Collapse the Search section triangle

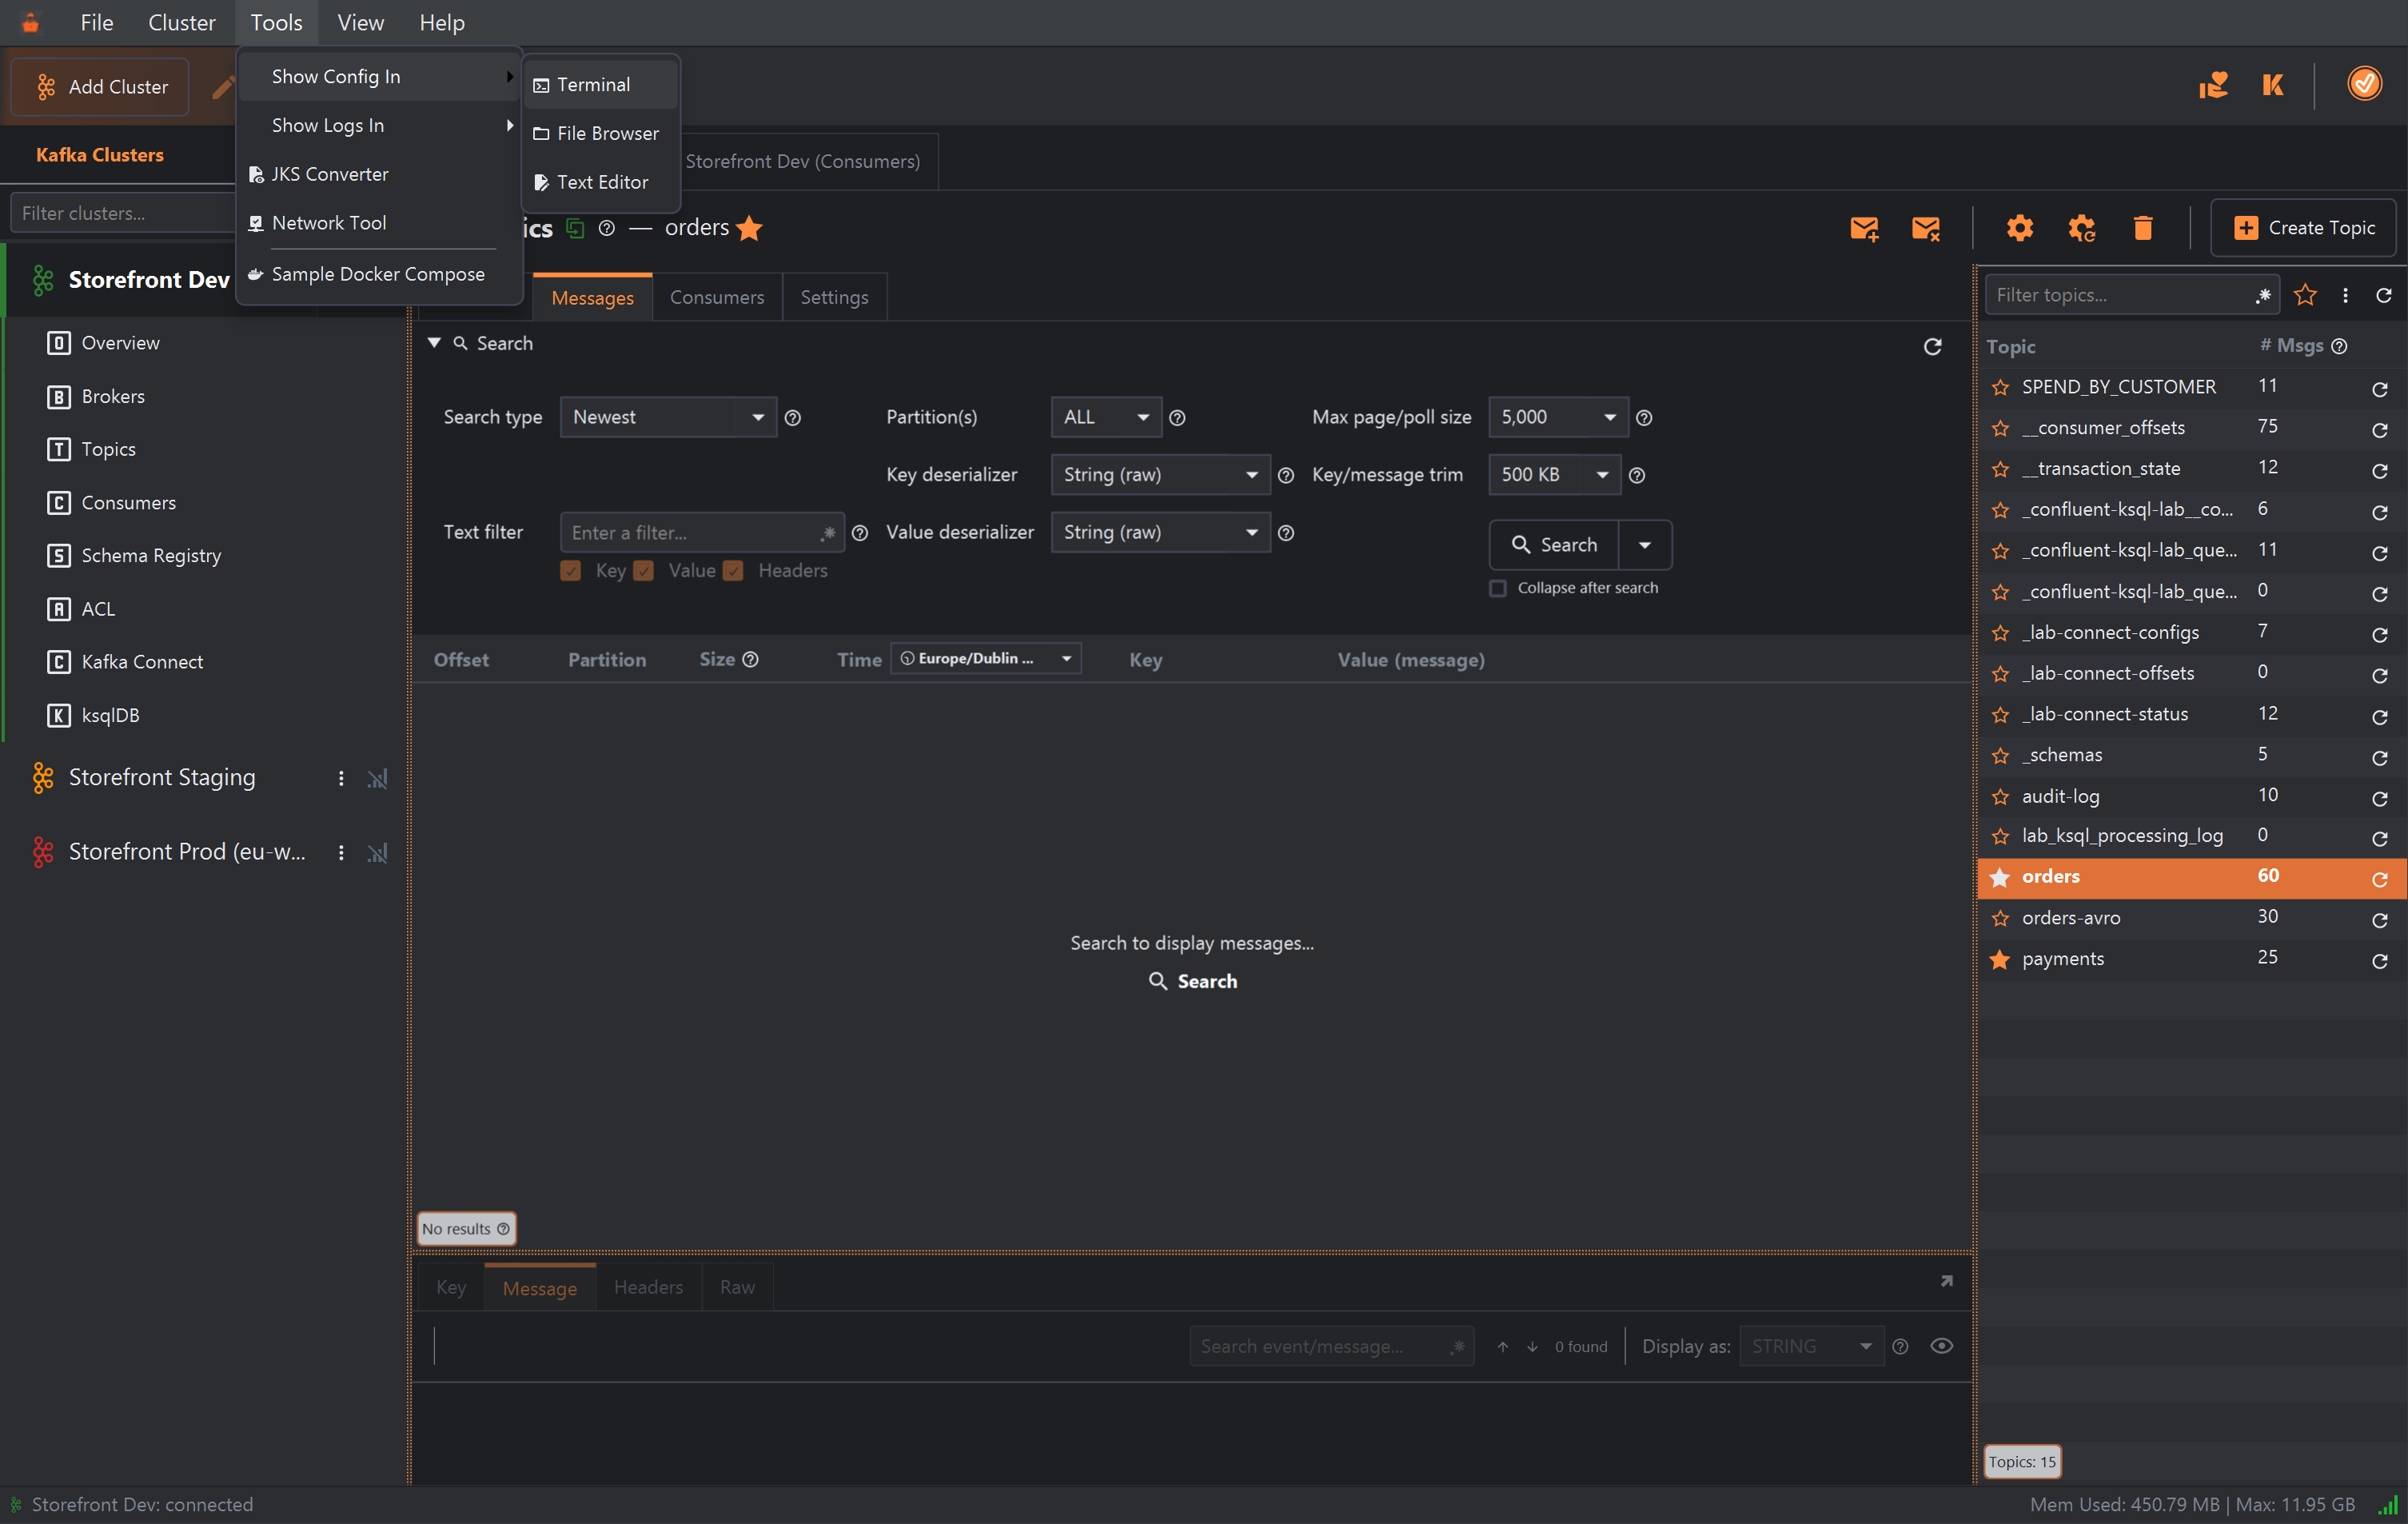[434, 343]
